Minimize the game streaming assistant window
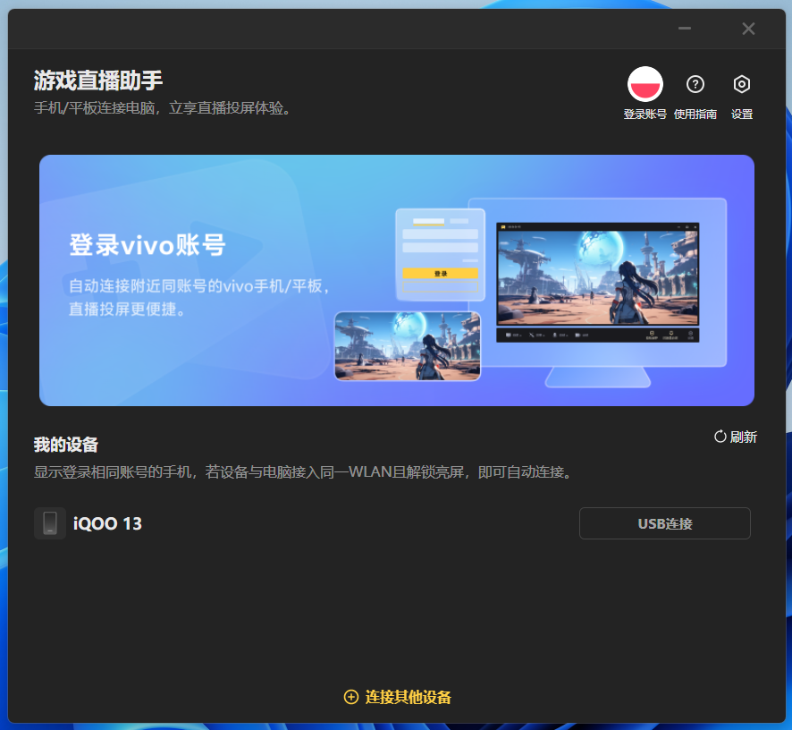The width and height of the screenshot is (792, 730). [685, 29]
